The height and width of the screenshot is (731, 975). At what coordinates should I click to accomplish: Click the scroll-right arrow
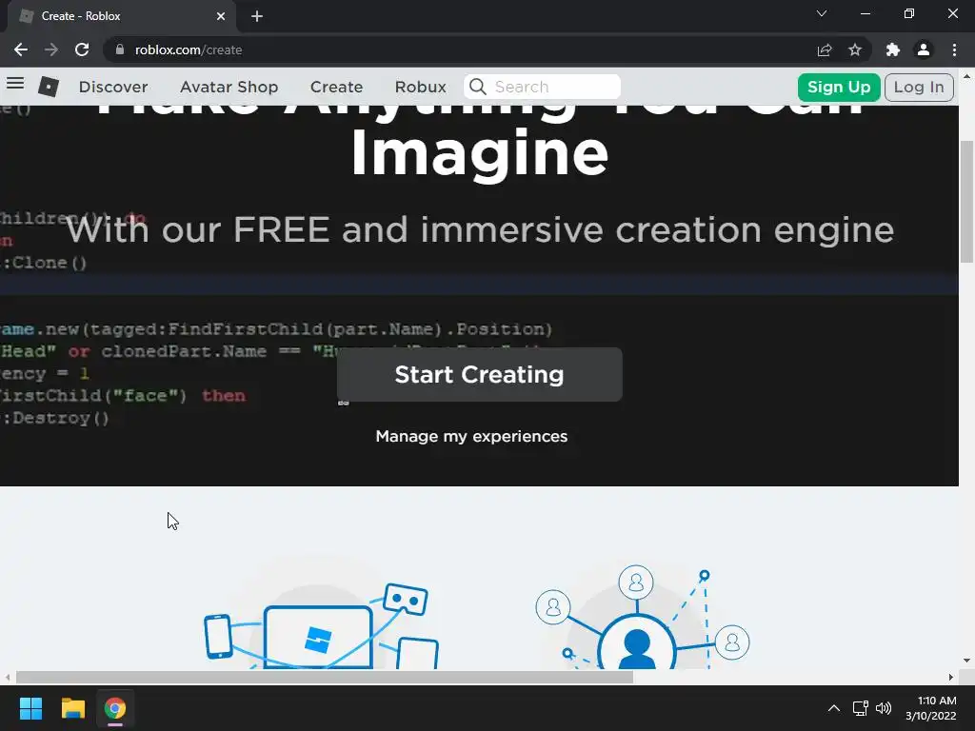[x=951, y=677]
